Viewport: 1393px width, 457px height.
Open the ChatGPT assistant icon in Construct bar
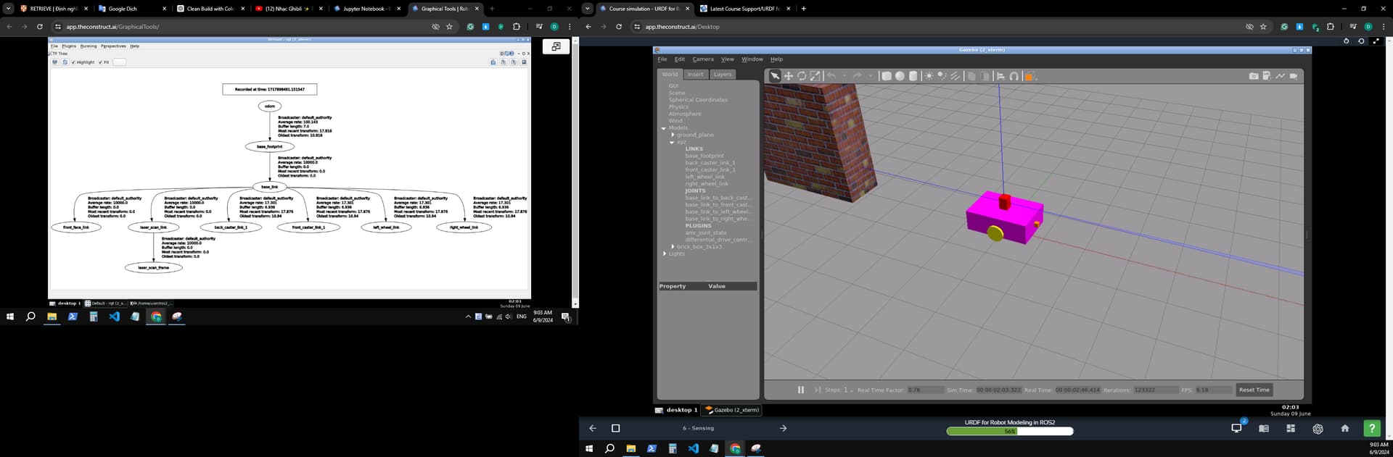(x=1318, y=429)
